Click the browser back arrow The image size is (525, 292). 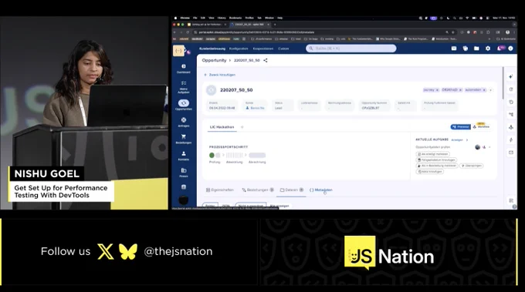point(174,32)
